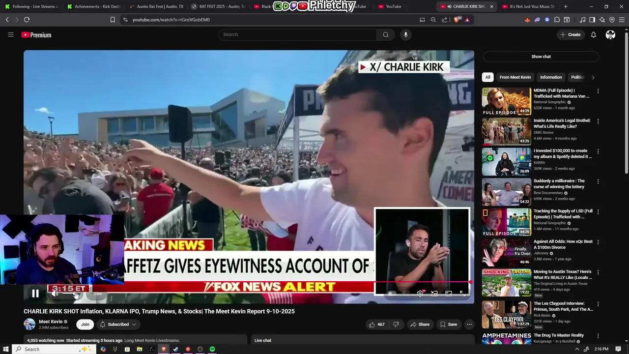Reload the page in the browser
This screenshot has width=629, height=354.
click(x=27, y=20)
